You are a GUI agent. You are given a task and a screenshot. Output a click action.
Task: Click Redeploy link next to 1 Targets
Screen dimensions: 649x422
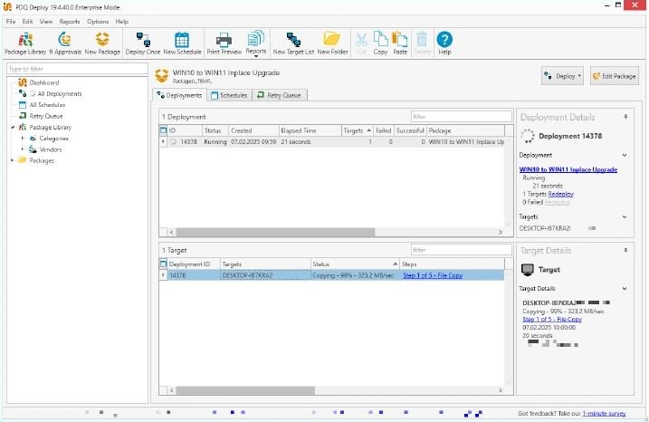pyautogui.click(x=560, y=194)
